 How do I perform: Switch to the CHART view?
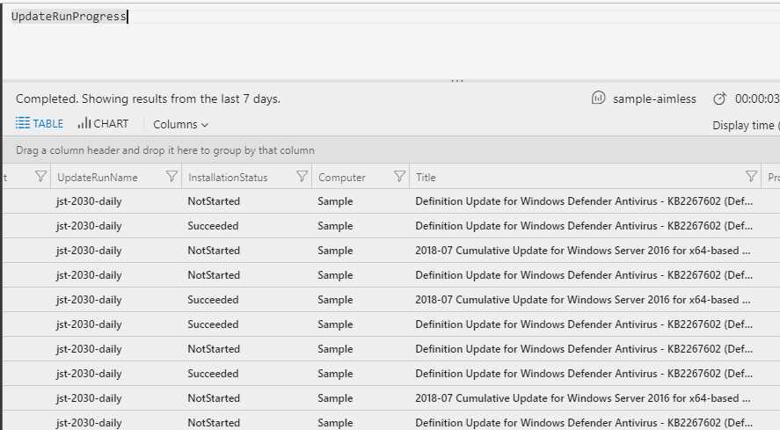(103, 123)
